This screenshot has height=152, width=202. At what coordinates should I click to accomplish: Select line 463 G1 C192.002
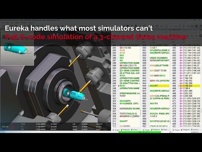186,81
